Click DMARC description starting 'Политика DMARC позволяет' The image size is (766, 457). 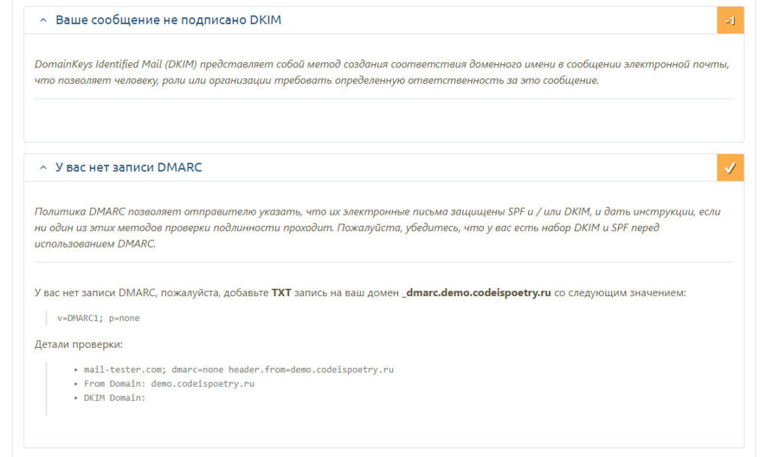click(377, 227)
